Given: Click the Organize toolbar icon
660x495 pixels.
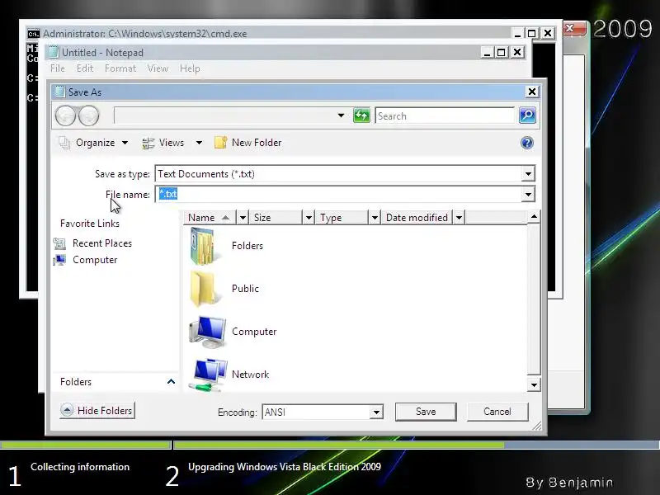Looking at the screenshot, I should tap(64, 143).
